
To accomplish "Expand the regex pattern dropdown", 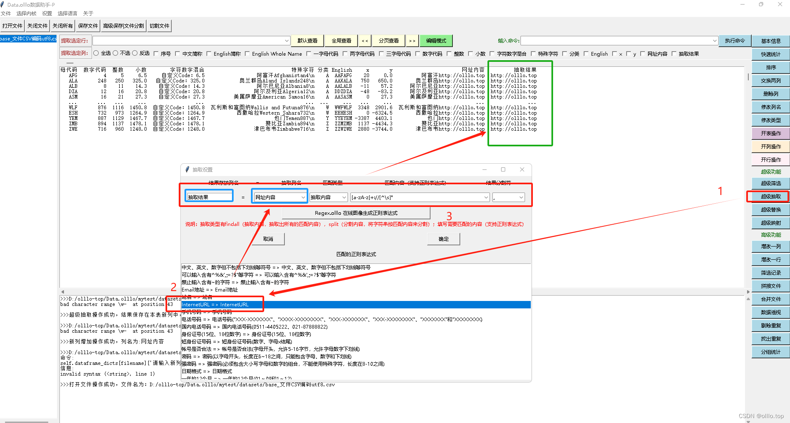I will pyautogui.click(x=485, y=197).
